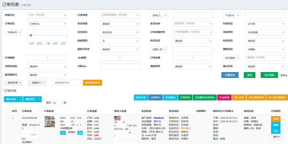Collapse search filters with 收起 arrow
Viewport: 288px width, 144px height.
284,75
